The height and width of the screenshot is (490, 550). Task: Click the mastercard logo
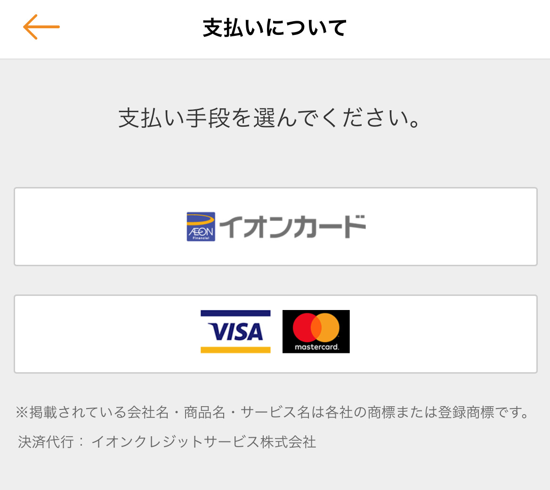point(316,332)
